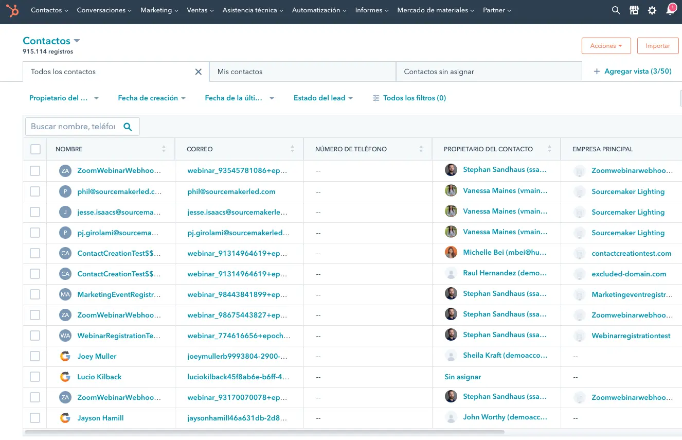This screenshot has width=682, height=440.
Task: Tick the select-all checkbox in the table header
Action: point(35,149)
